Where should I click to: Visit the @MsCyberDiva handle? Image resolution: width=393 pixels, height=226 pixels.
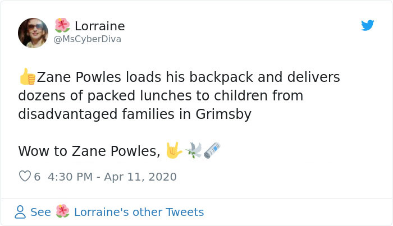click(x=87, y=39)
